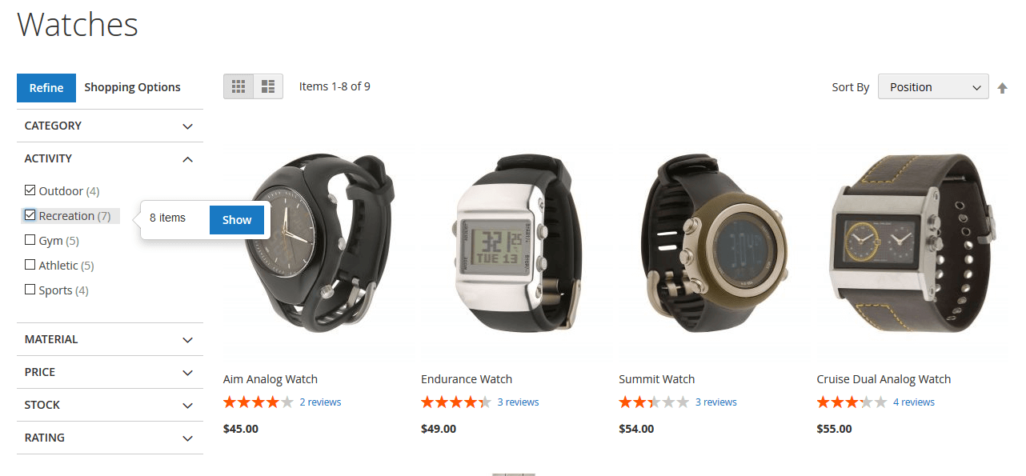Click Summit Watch star rating
The image size is (1026, 476).
click(x=654, y=402)
